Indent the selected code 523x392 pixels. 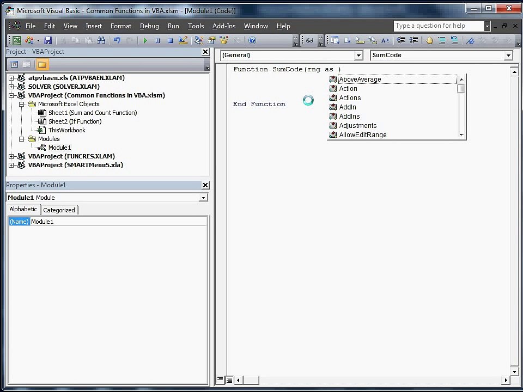pyautogui.click(x=401, y=40)
